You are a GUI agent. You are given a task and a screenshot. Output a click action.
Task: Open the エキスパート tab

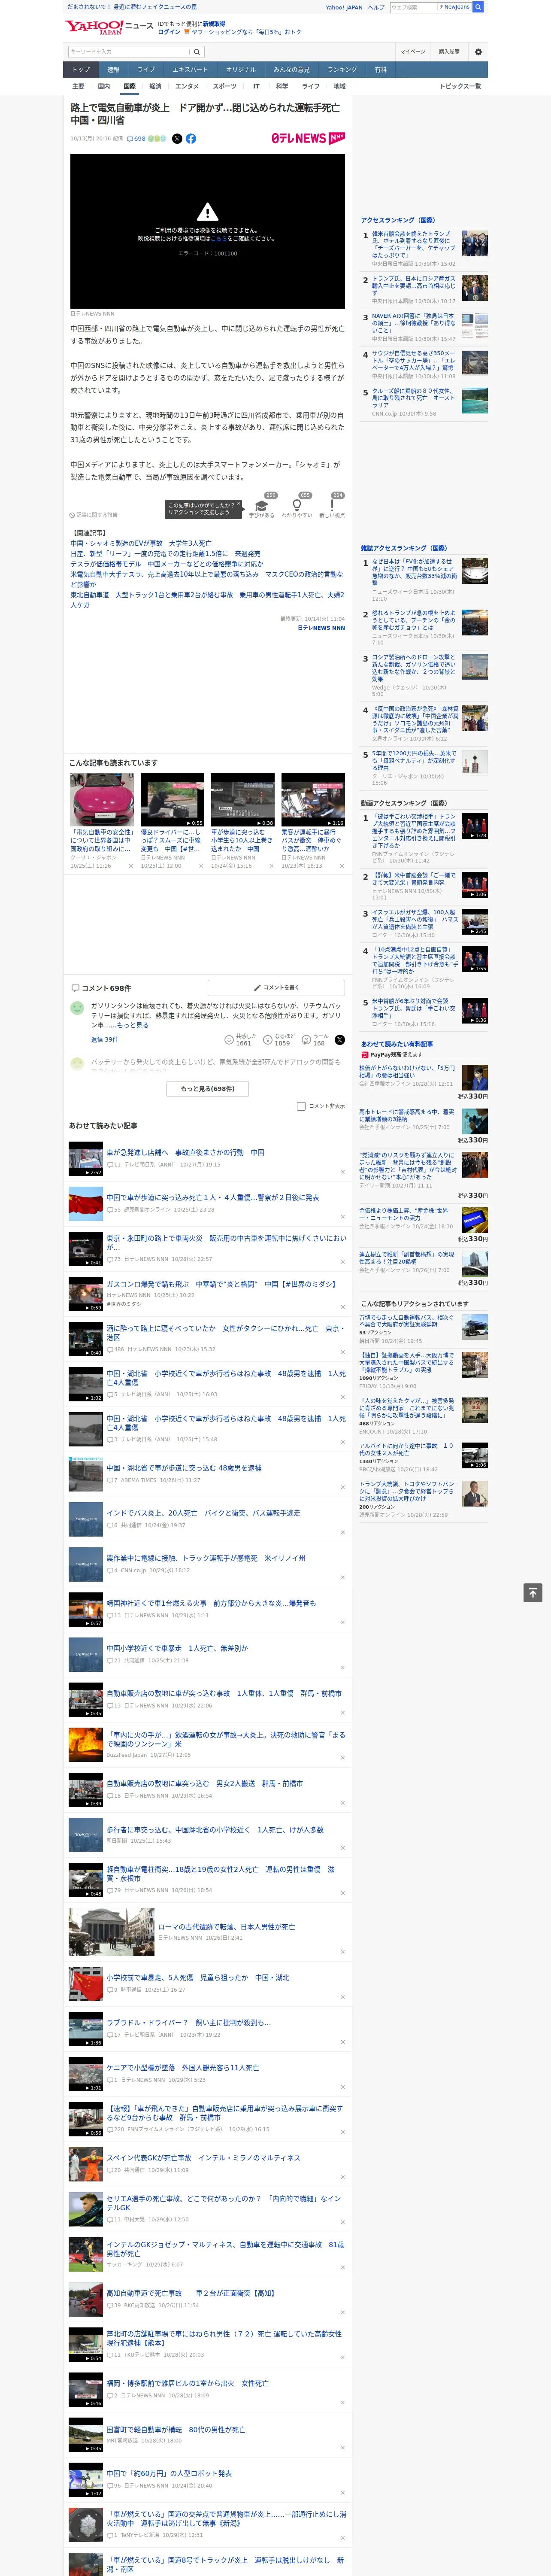click(190, 70)
